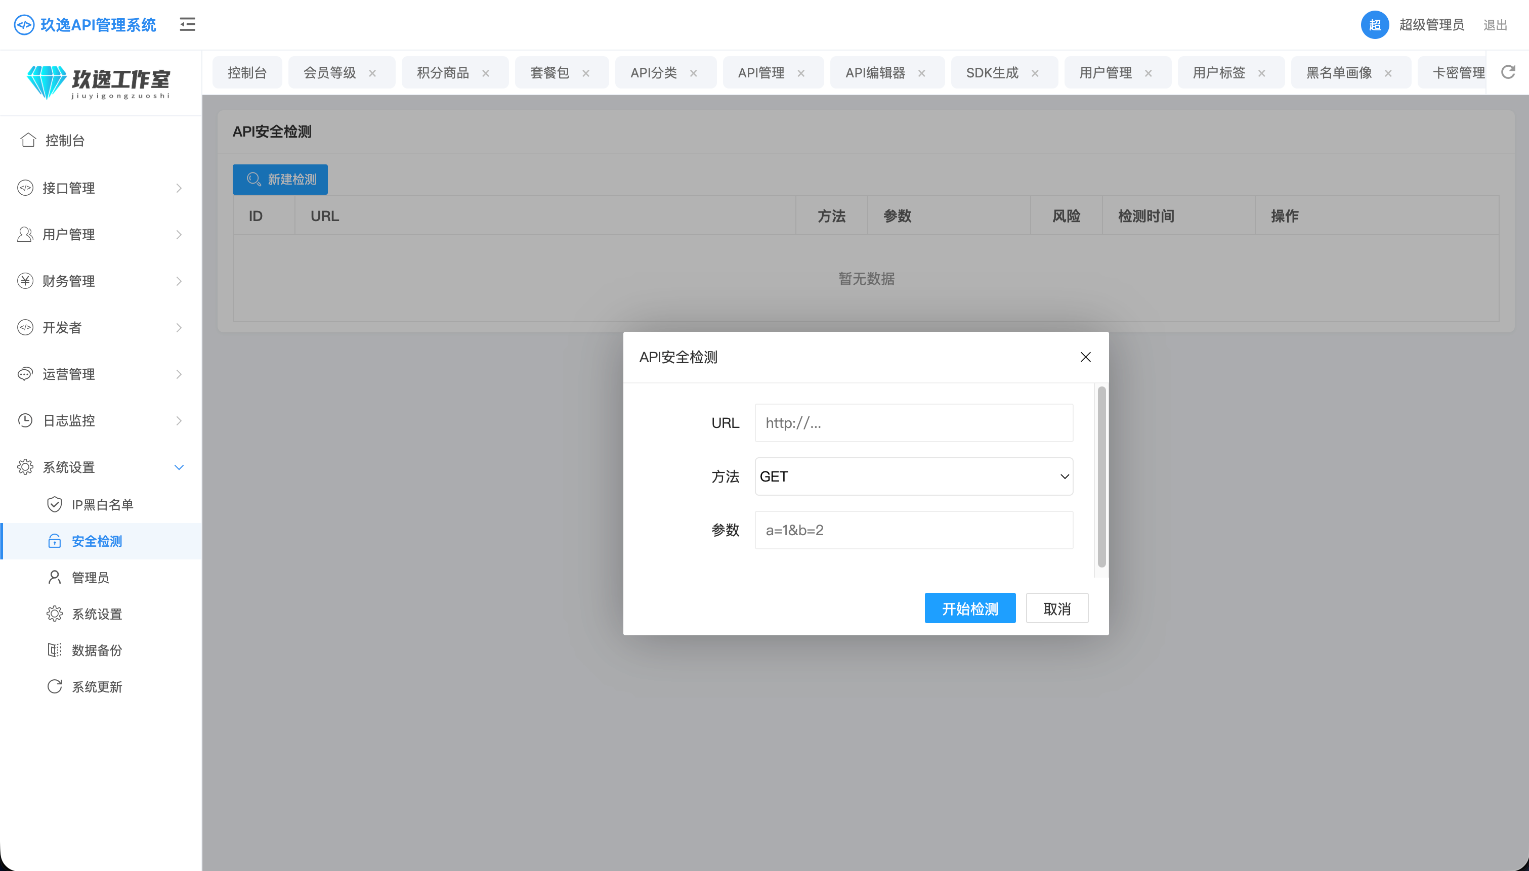1529x871 pixels.
Task: Close the 会员等级 tab
Action: [x=372, y=73]
